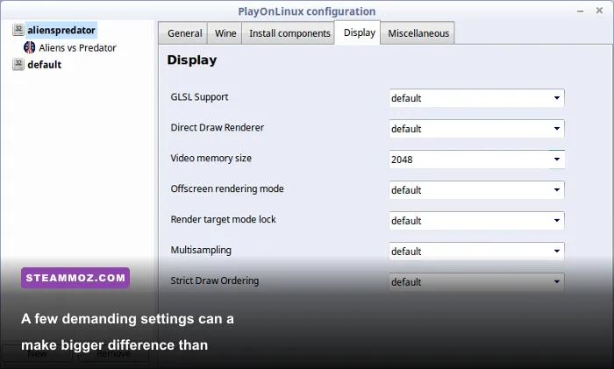This screenshot has width=614, height=369.
Task: Switch to the General tab
Action: (x=185, y=33)
